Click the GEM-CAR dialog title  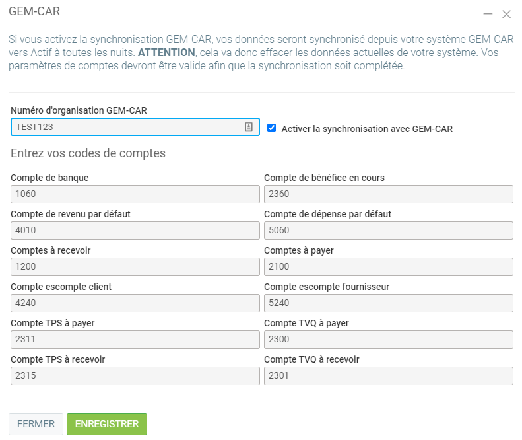(x=34, y=11)
